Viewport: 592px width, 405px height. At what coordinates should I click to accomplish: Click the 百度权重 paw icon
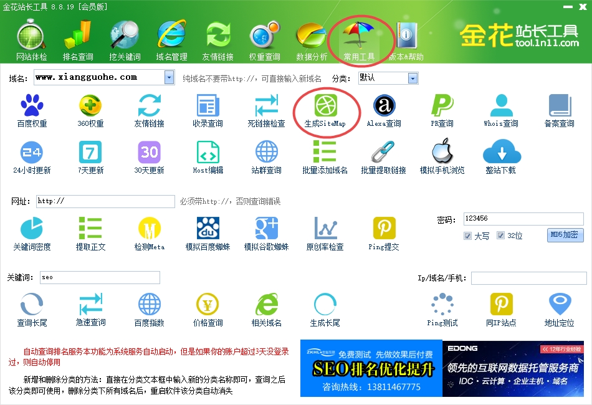click(x=31, y=107)
